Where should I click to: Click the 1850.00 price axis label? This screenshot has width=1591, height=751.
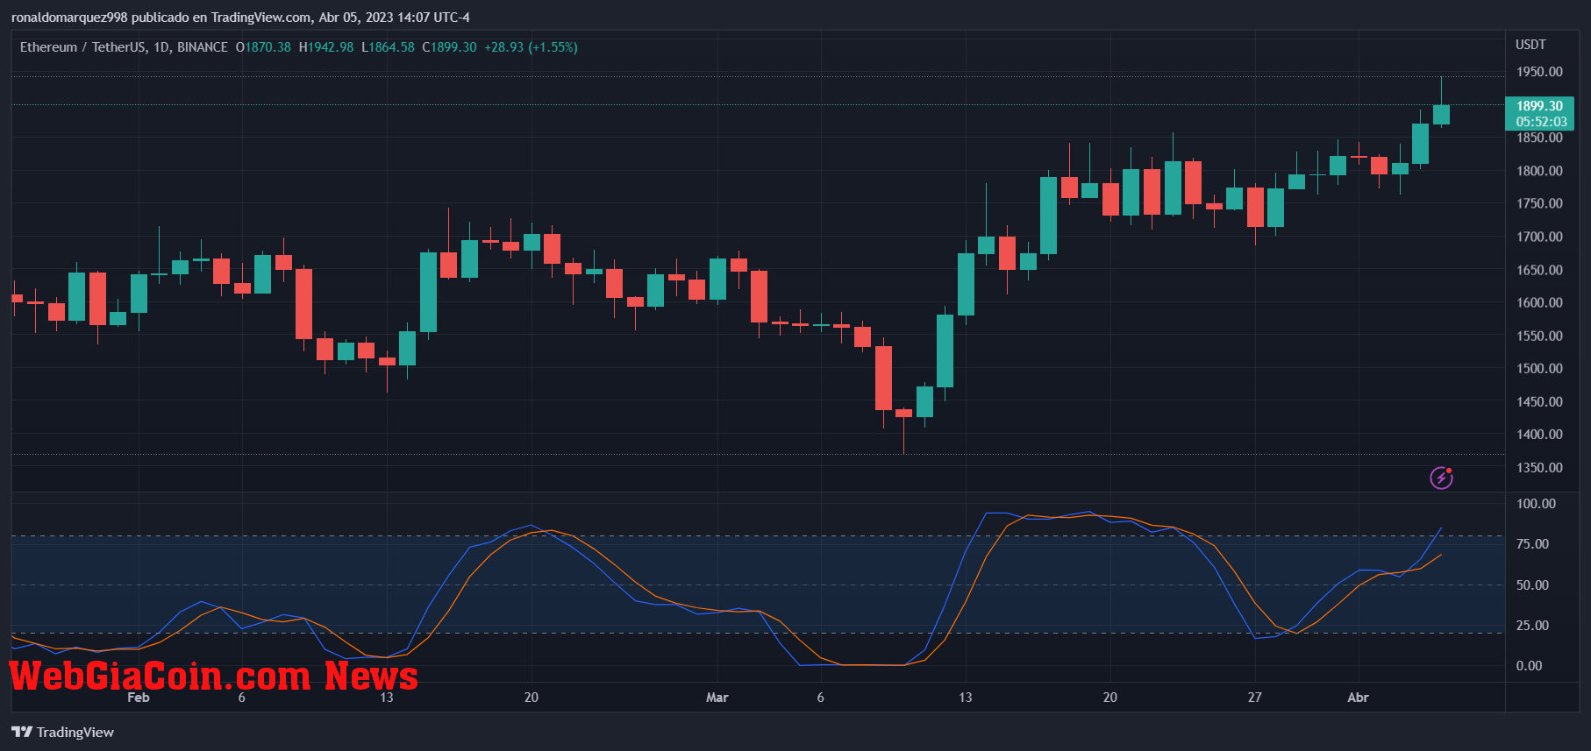click(1539, 138)
